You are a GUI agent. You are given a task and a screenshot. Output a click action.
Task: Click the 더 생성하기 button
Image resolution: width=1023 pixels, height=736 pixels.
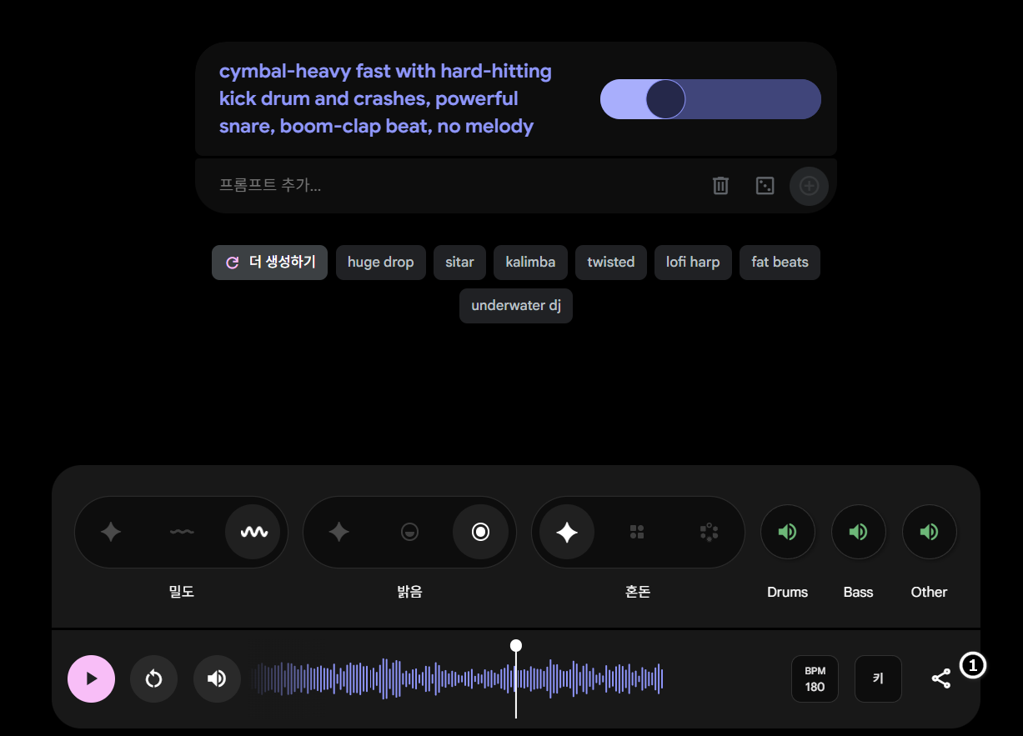click(269, 263)
